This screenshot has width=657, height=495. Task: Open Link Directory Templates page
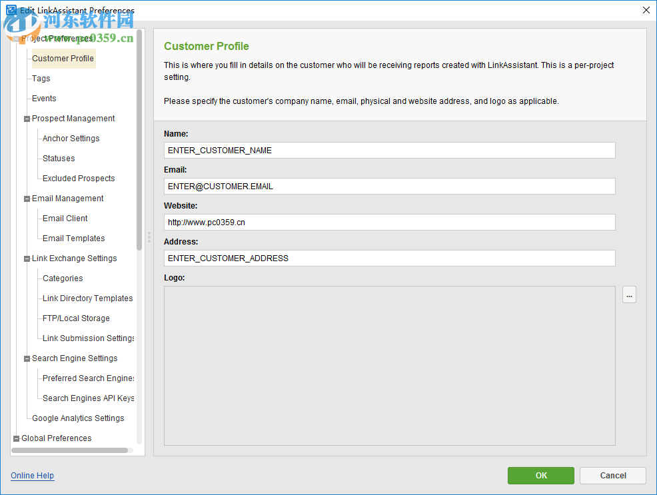click(87, 298)
